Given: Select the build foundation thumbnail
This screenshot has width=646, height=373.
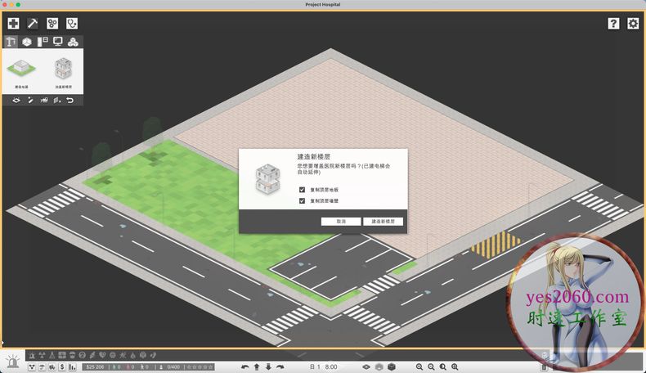Looking at the screenshot, I should pos(21,70).
